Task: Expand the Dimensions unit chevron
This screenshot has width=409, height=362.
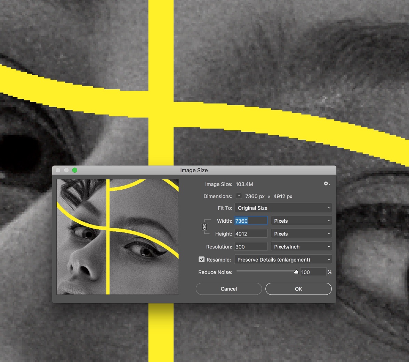Action: pyautogui.click(x=239, y=196)
